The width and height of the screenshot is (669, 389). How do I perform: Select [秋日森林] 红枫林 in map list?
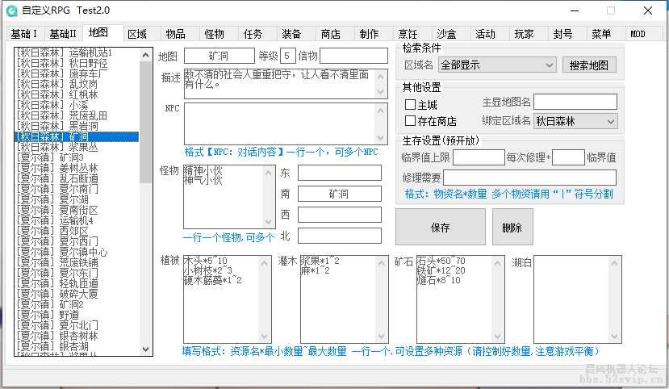pyautogui.click(x=77, y=94)
